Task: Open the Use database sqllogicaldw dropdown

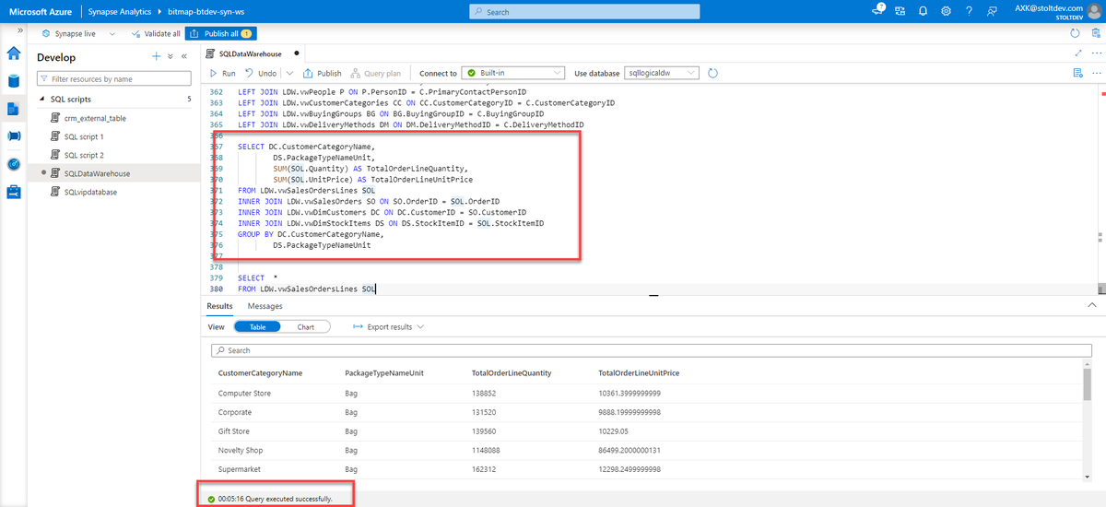Action: [x=663, y=73]
